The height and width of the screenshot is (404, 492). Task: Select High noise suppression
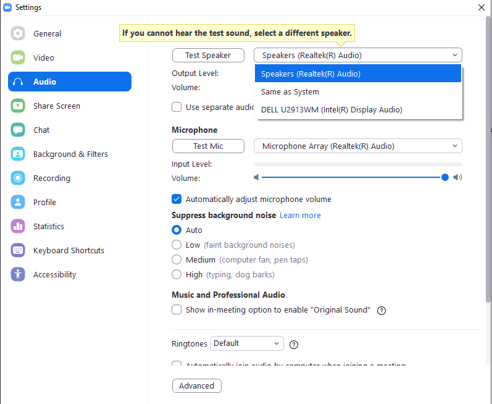(x=177, y=274)
